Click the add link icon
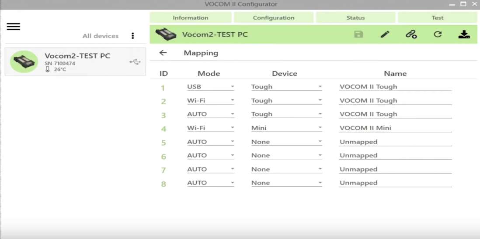This screenshot has height=239, width=480. (411, 34)
